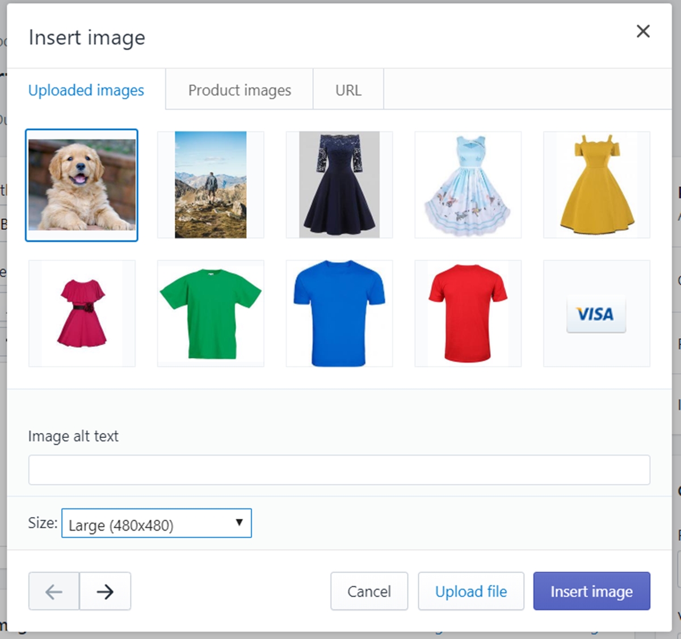The width and height of the screenshot is (681, 639).
Task: Switch to the Uploaded images tab
Action: click(x=86, y=90)
